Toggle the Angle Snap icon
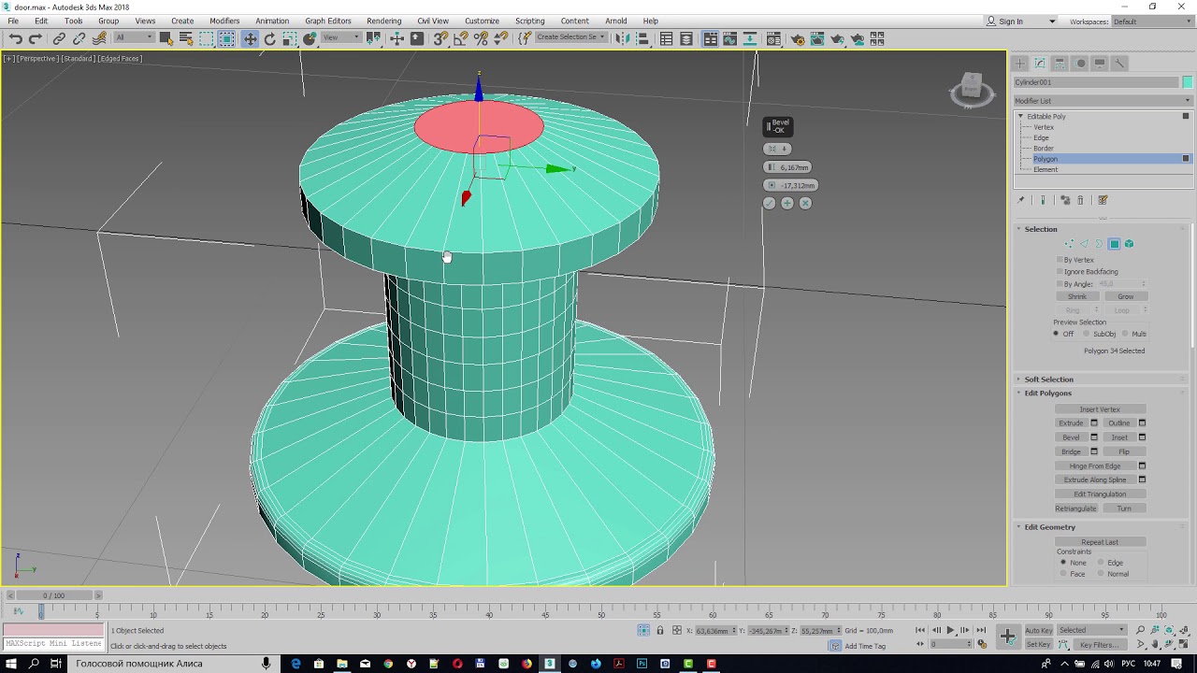The width and height of the screenshot is (1197, 673). pos(460,38)
